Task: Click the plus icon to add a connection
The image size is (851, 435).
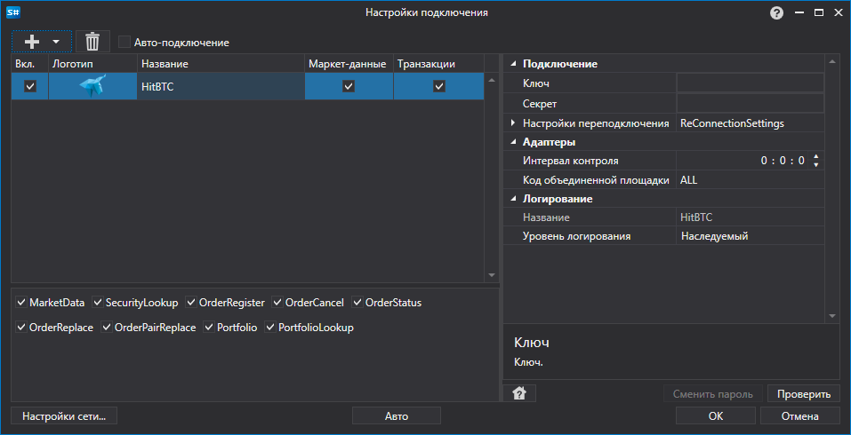Action: pyautogui.click(x=32, y=42)
